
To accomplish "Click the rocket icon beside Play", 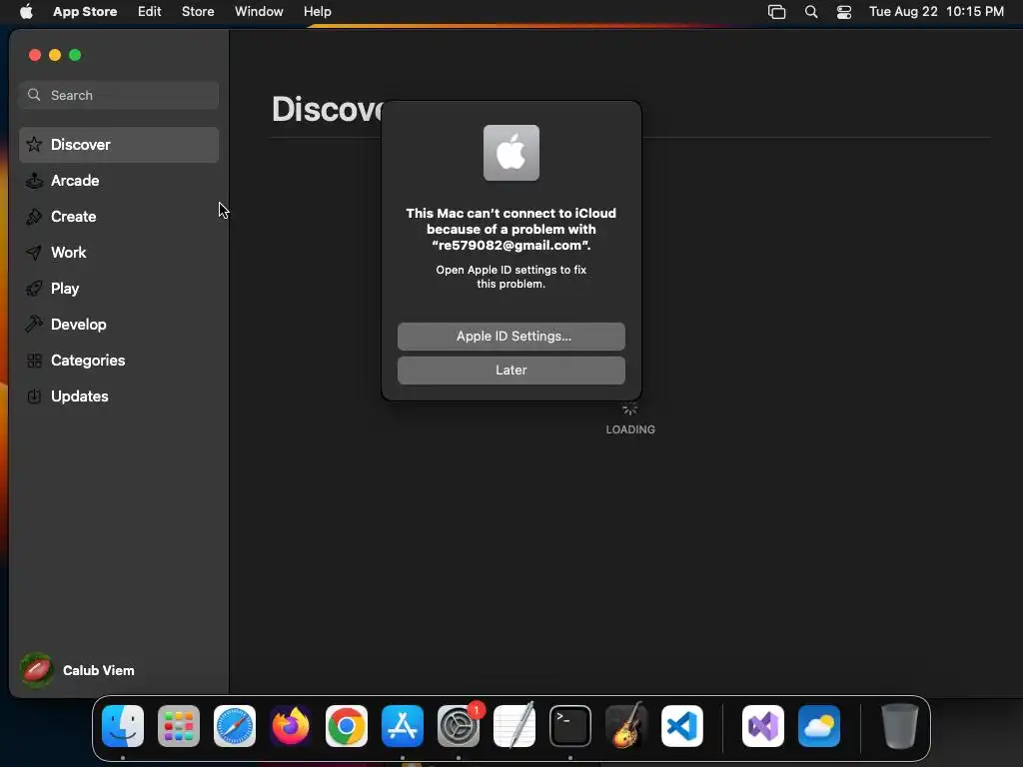I will click(34, 289).
